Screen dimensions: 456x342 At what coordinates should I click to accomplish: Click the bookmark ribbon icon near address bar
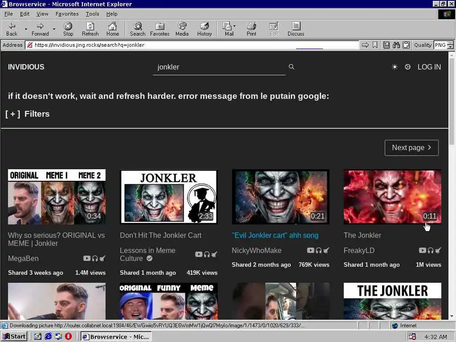click(375, 45)
